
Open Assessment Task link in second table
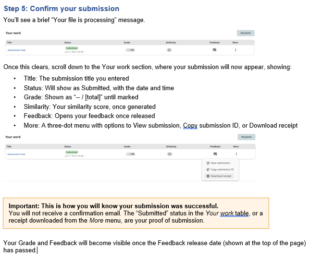pos(16,154)
